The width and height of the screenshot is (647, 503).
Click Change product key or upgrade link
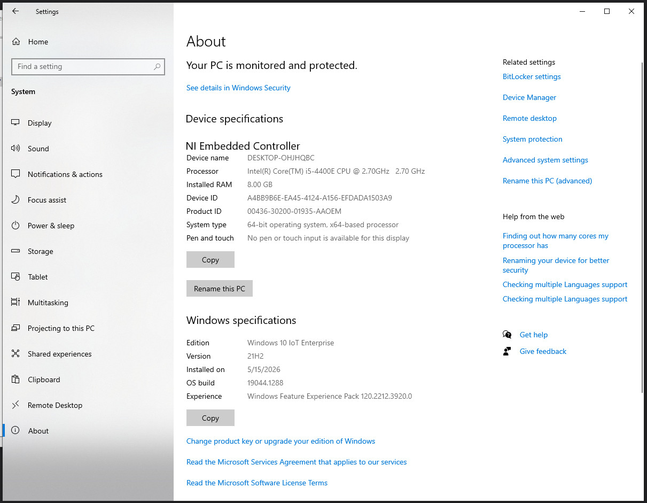280,441
